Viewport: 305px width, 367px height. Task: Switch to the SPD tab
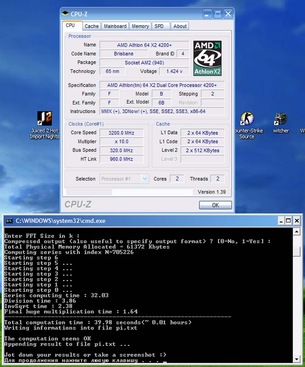pos(161,26)
